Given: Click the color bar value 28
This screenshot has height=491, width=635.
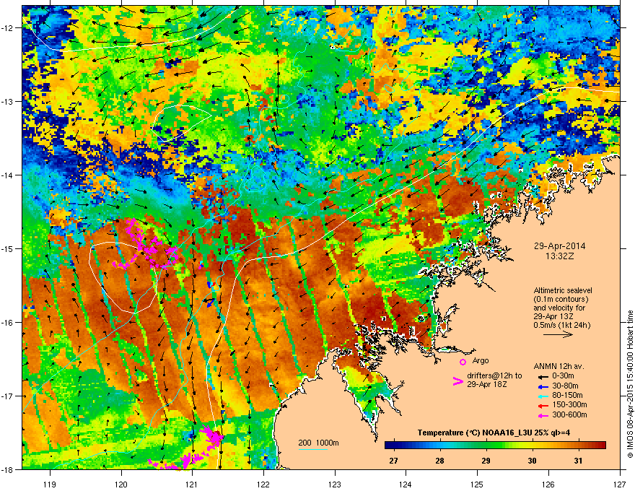Looking at the screenshot, I should (439, 461).
